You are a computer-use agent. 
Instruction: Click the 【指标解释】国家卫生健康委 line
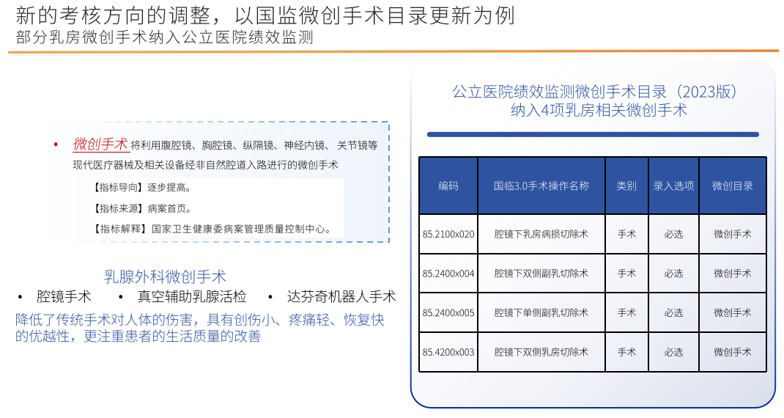click(x=212, y=230)
